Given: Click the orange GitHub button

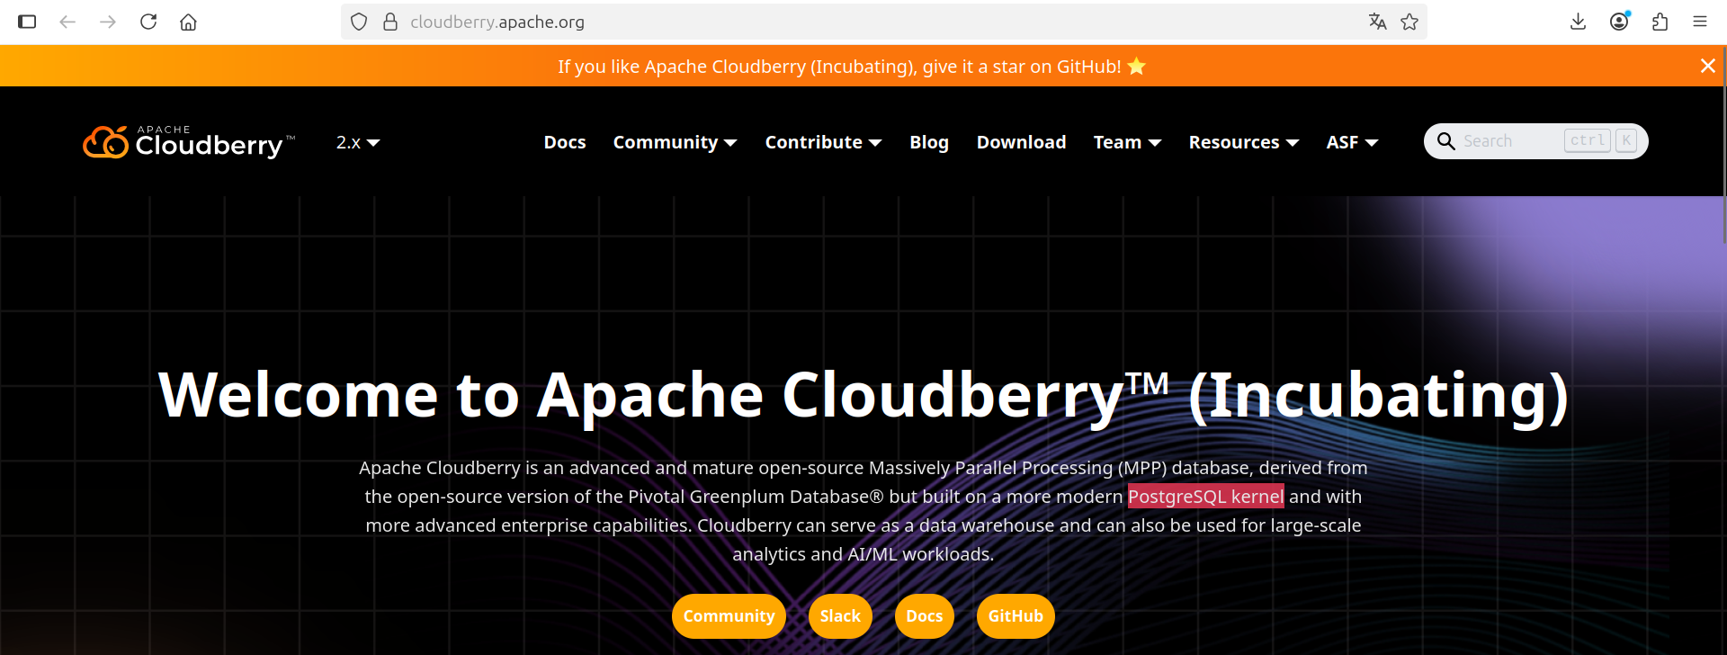Looking at the screenshot, I should tap(1015, 616).
